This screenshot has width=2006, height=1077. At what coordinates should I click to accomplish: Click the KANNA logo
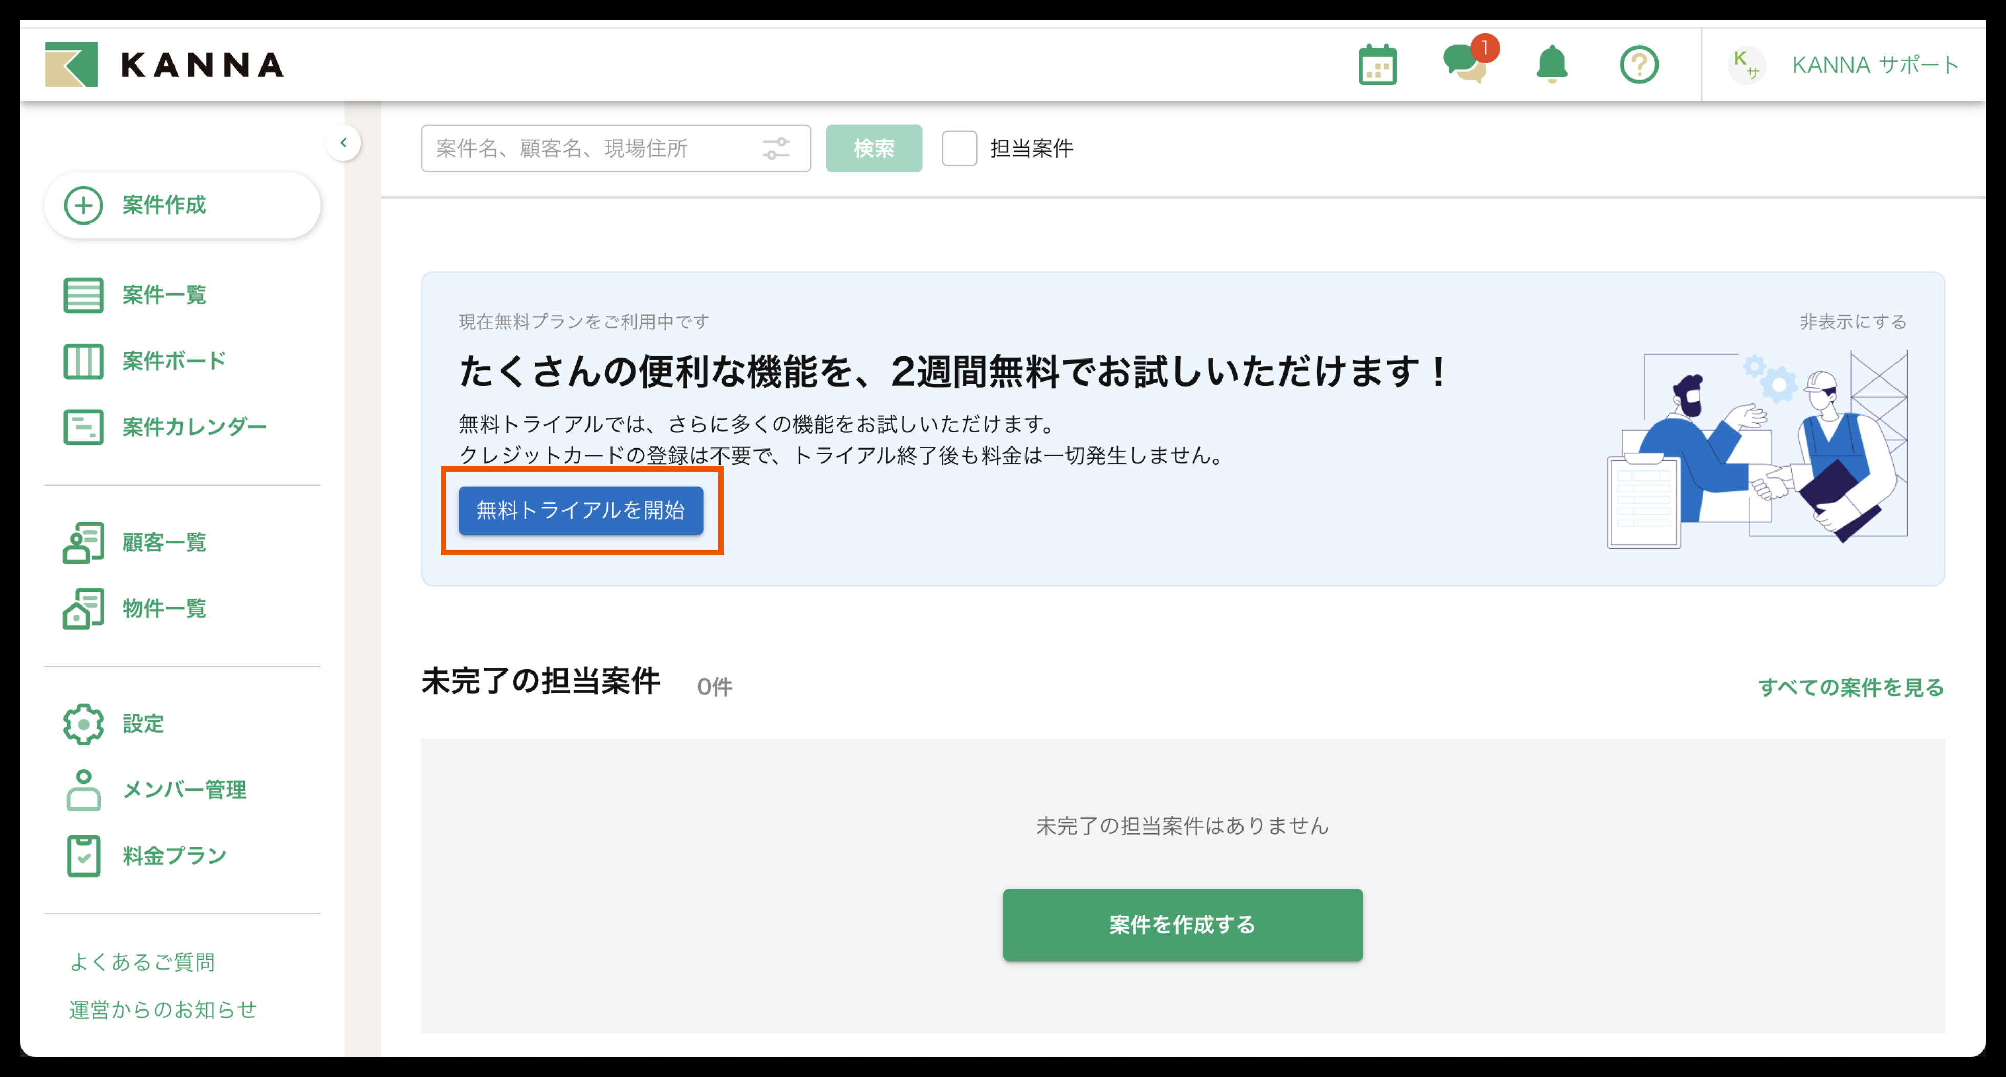point(164,64)
